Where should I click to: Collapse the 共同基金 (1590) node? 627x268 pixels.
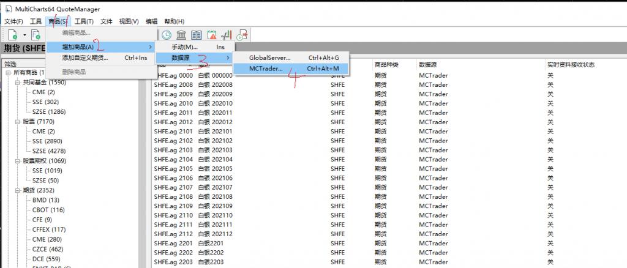point(18,82)
